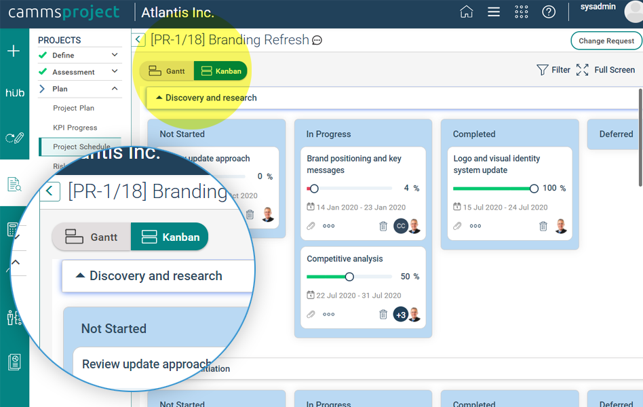Click the PROJECTS panel heading

60,40
